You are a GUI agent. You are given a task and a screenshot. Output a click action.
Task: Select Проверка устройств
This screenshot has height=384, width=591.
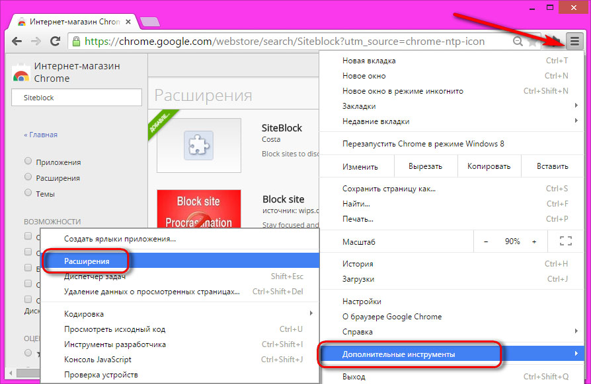point(179,375)
